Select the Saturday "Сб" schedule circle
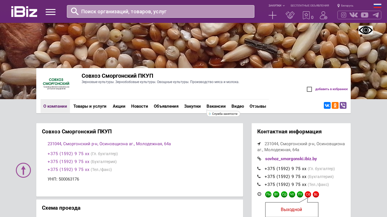The width and height of the screenshot is (387, 217). tap(308, 194)
